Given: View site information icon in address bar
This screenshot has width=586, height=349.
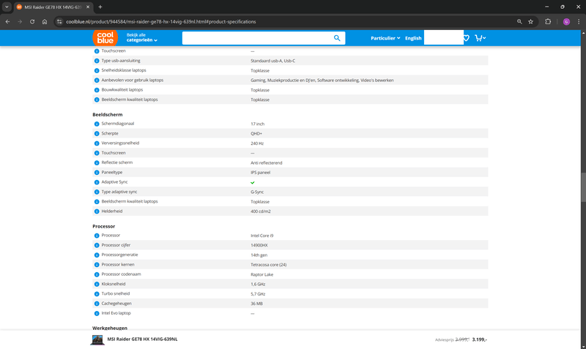Looking at the screenshot, I should 59,22.
